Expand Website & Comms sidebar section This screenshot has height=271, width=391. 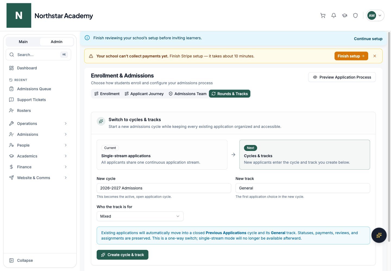[x=38, y=178]
